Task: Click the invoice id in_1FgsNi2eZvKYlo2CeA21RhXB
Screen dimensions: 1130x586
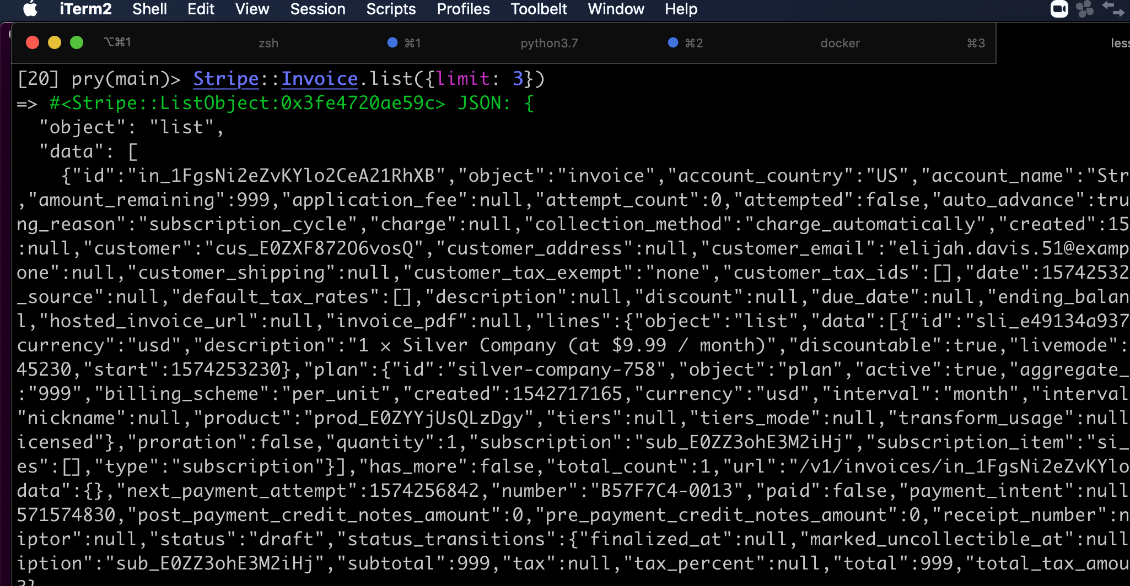Action: (x=286, y=176)
